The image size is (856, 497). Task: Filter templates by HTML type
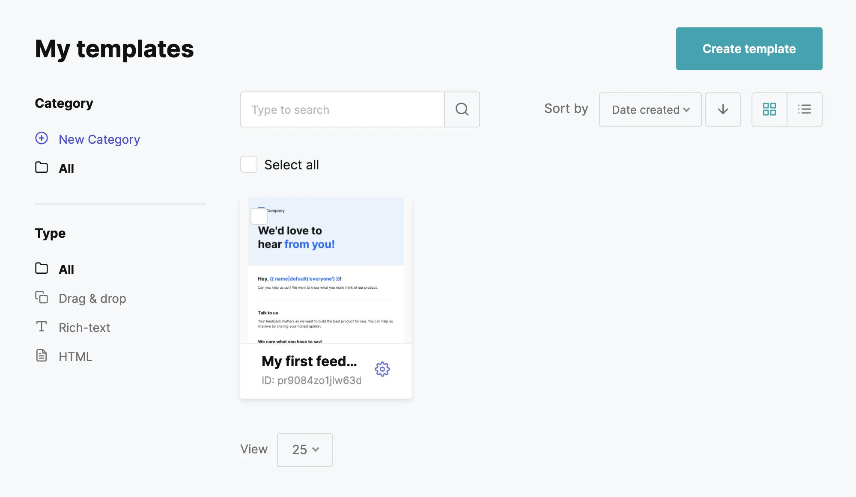coord(75,357)
